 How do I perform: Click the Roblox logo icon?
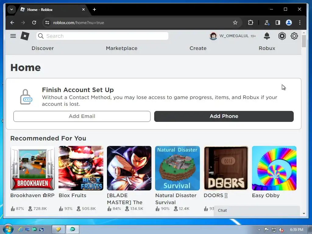pyautogui.click(x=25, y=36)
